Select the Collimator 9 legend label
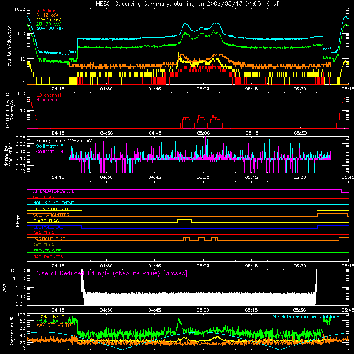 50,151
